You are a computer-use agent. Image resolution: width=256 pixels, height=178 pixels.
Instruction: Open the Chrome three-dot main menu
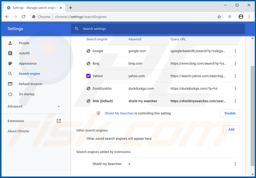pyautogui.click(x=249, y=17)
